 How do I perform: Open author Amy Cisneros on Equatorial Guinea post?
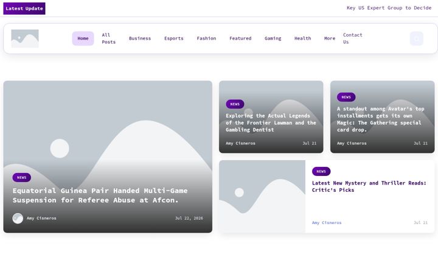(x=41, y=218)
